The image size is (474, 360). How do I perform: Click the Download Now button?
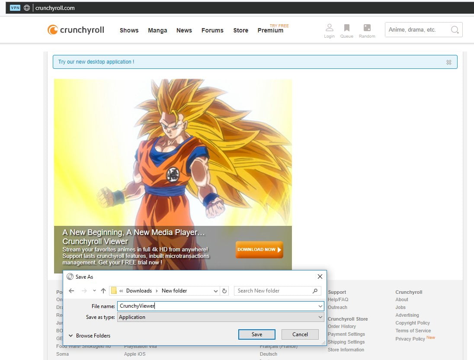tap(259, 250)
